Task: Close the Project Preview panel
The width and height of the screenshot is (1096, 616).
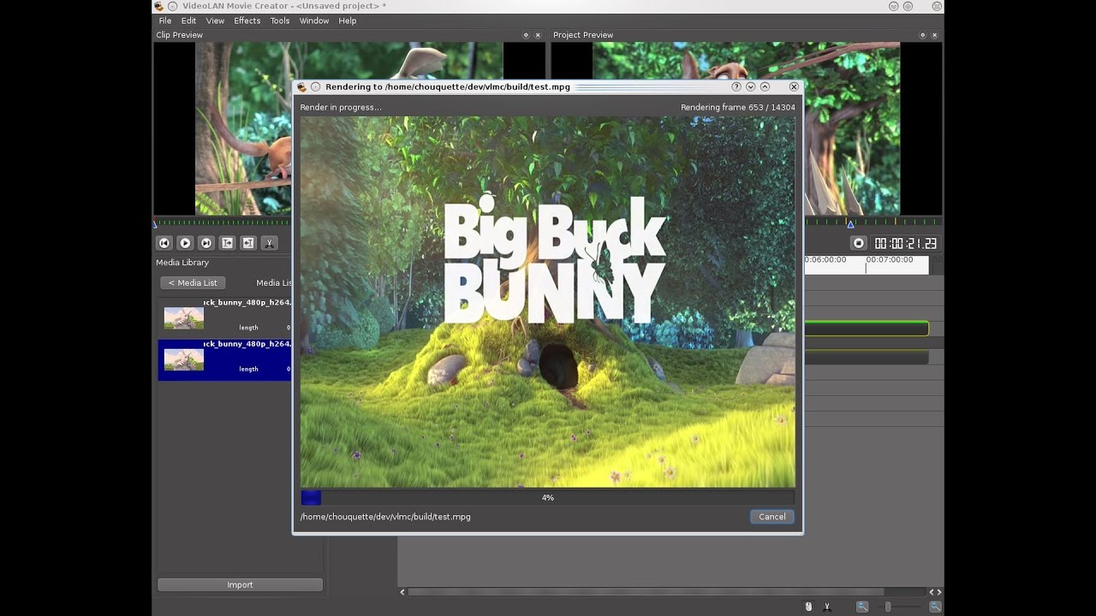Action: [x=935, y=35]
